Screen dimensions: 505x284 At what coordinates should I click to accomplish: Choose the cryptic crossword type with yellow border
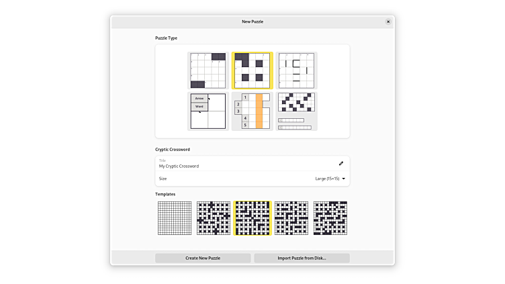(x=252, y=70)
